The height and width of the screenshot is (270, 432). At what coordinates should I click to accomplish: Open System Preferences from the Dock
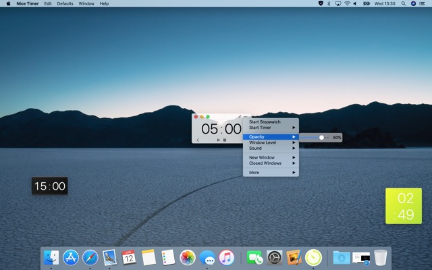pos(275,258)
